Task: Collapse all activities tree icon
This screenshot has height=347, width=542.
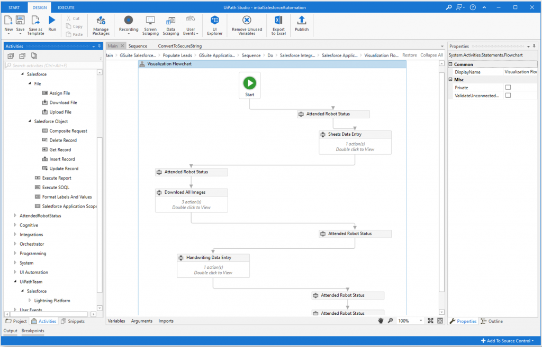Action: tap(22, 56)
